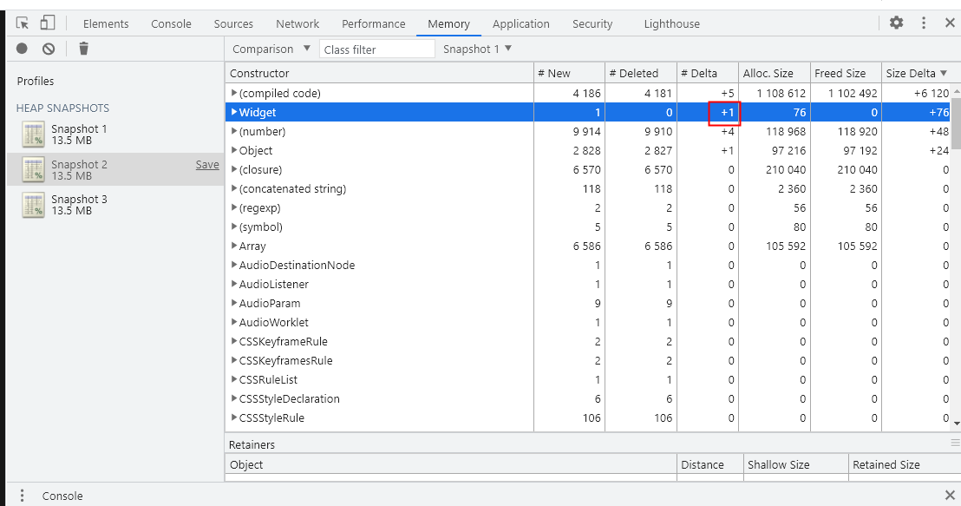
Task: Open the Comparison view dropdown
Action: point(271,49)
